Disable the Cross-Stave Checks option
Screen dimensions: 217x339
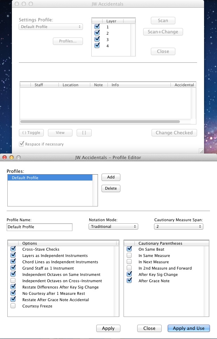[x=13, y=249]
